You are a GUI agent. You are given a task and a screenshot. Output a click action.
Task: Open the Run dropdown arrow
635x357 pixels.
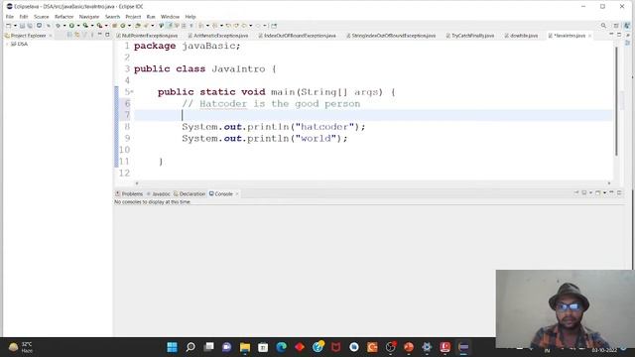(x=78, y=26)
